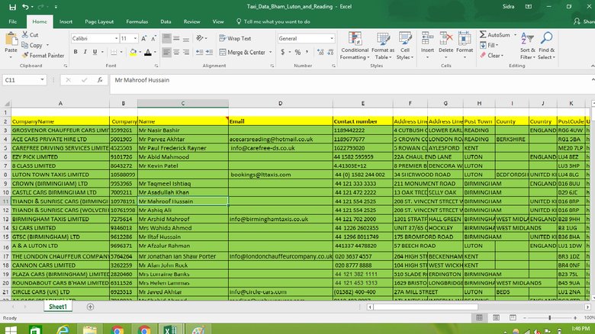Click the Insert Function fx icon
Image resolution: width=595 pixels, height=334 pixels.
(100, 80)
